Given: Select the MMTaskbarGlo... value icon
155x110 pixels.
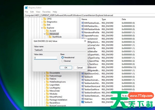Looking at the screenshot, I should (83, 26).
